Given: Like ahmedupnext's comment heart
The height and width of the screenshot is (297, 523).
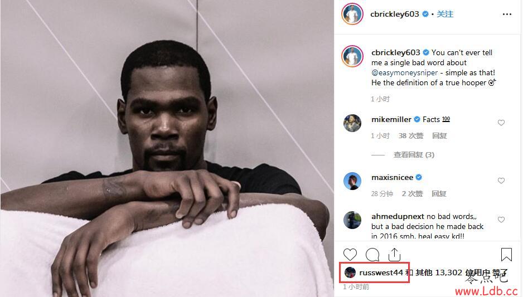Looking at the screenshot, I should pos(501,220).
